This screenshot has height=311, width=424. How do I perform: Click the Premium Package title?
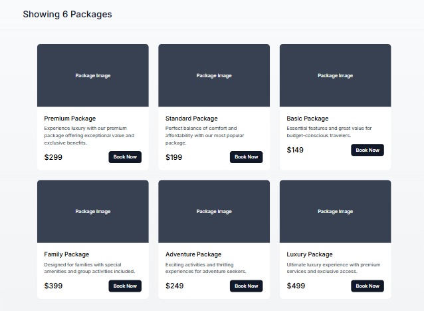tap(70, 119)
